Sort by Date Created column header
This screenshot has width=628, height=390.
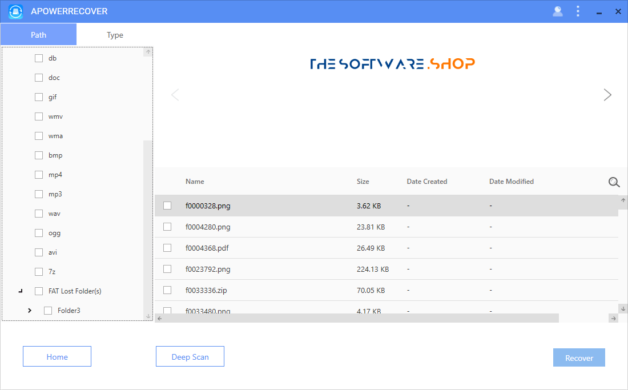pos(427,182)
